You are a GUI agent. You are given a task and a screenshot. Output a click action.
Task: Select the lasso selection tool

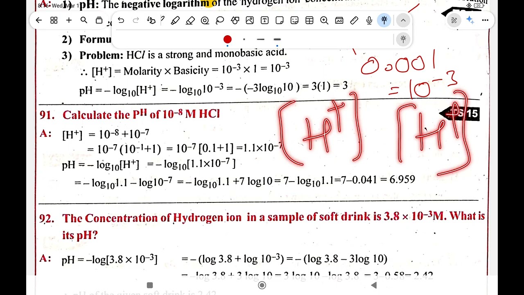coord(220,20)
